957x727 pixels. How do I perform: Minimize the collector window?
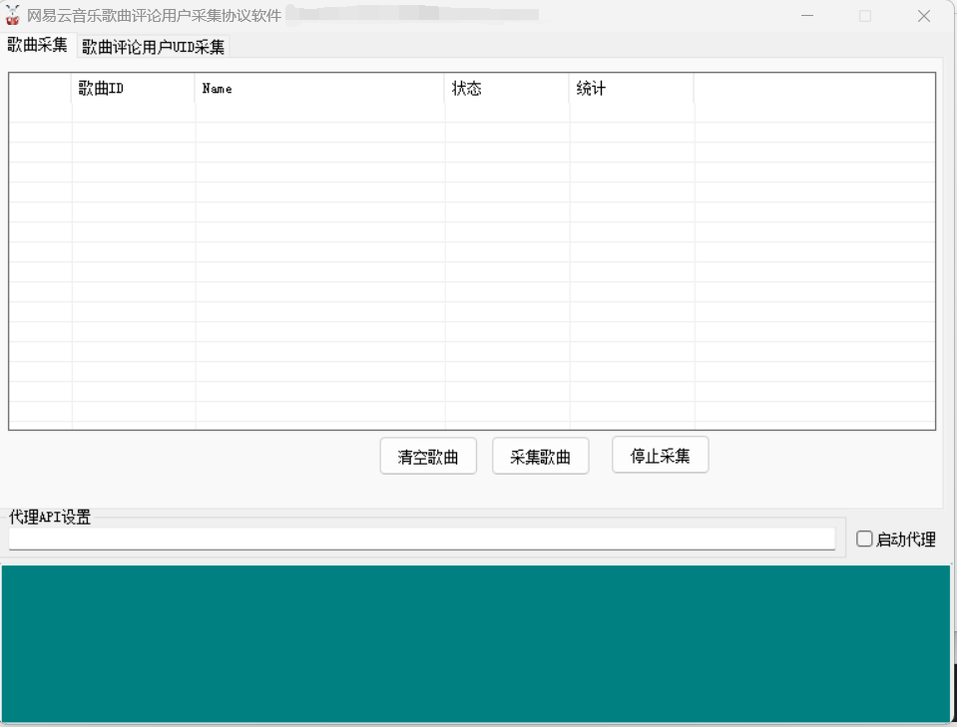pyautogui.click(x=806, y=16)
